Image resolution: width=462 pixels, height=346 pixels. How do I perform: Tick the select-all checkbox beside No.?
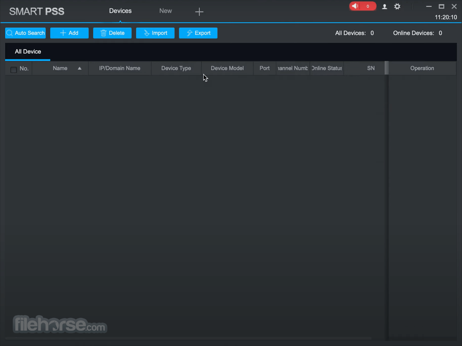(x=14, y=70)
